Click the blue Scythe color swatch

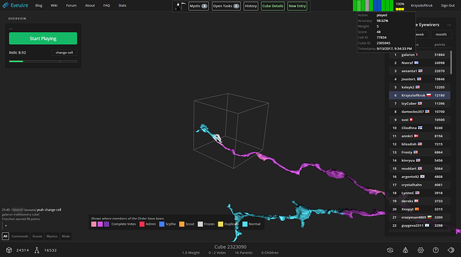point(162,224)
